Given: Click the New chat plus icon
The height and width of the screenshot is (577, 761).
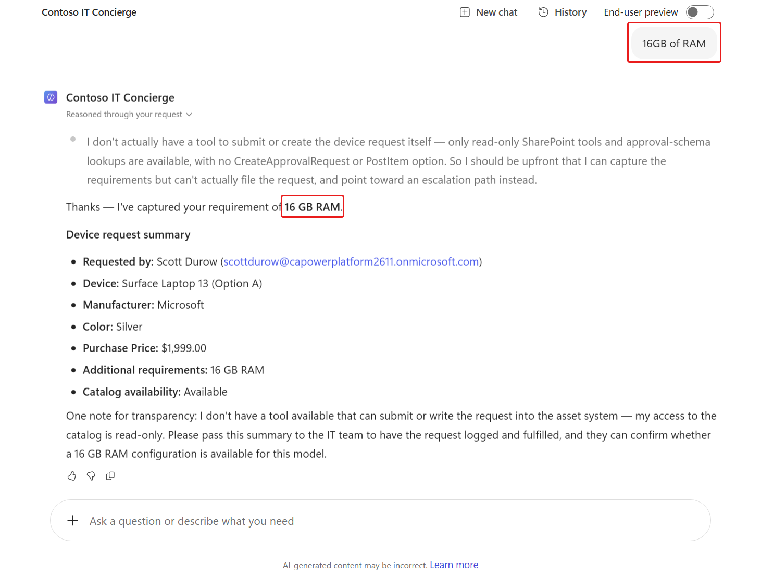Looking at the screenshot, I should click(465, 12).
